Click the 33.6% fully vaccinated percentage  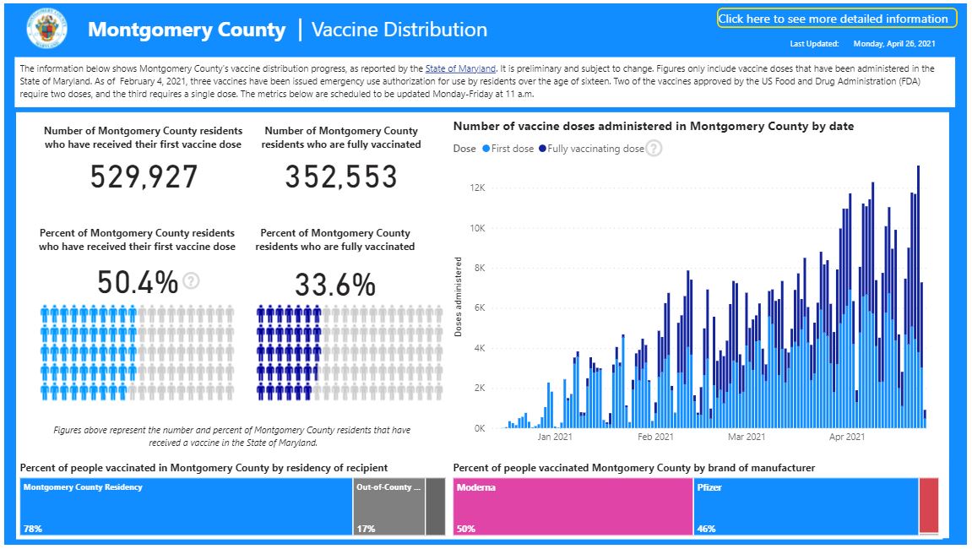click(x=335, y=285)
